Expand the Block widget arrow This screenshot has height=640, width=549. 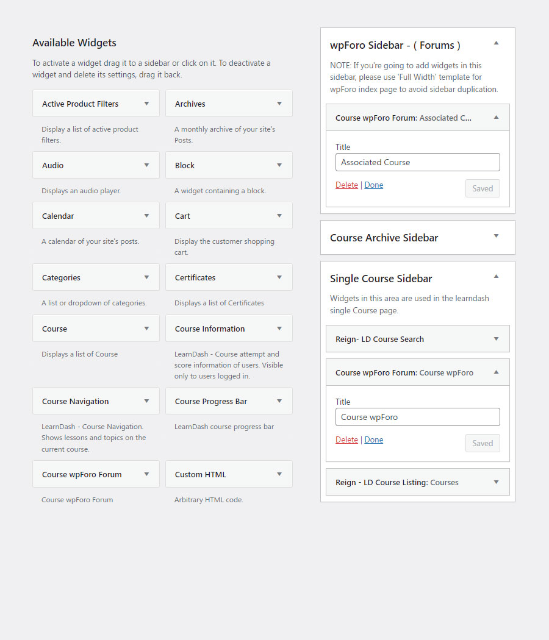tap(279, 165)
